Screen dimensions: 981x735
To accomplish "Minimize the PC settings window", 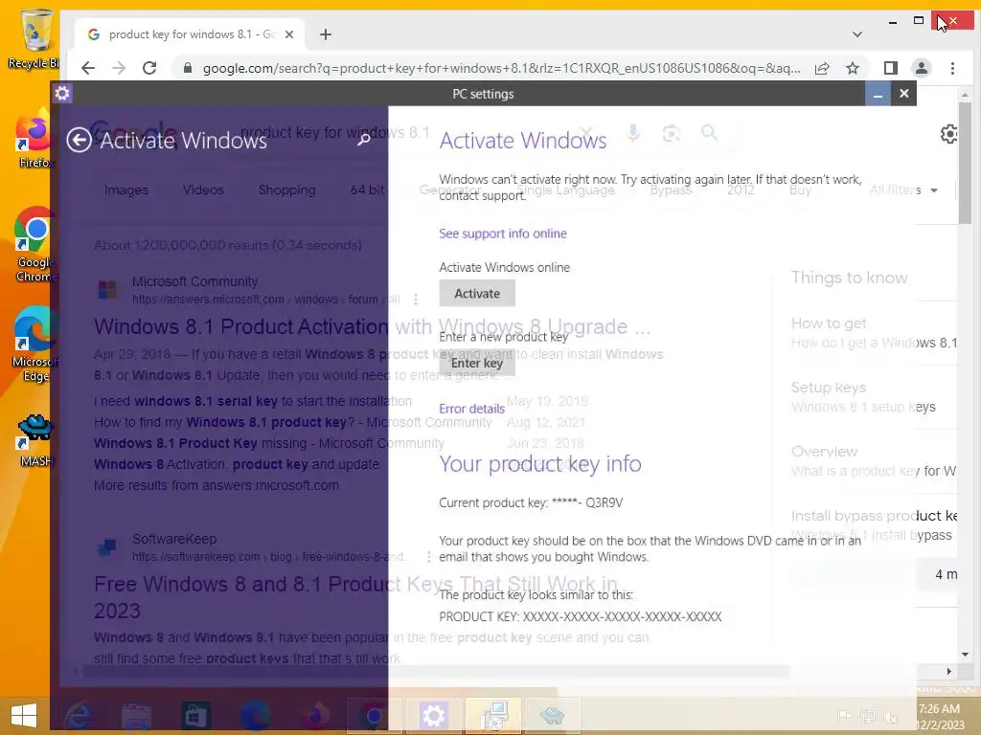I will [x=878, y=94].
